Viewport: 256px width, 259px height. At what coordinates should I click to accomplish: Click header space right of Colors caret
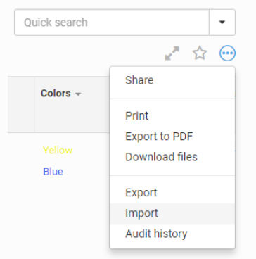coord(96,104)
